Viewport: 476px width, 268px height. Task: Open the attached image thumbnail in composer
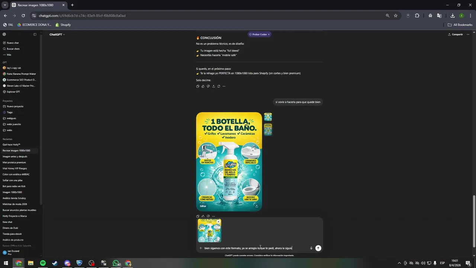click(209, 231)
